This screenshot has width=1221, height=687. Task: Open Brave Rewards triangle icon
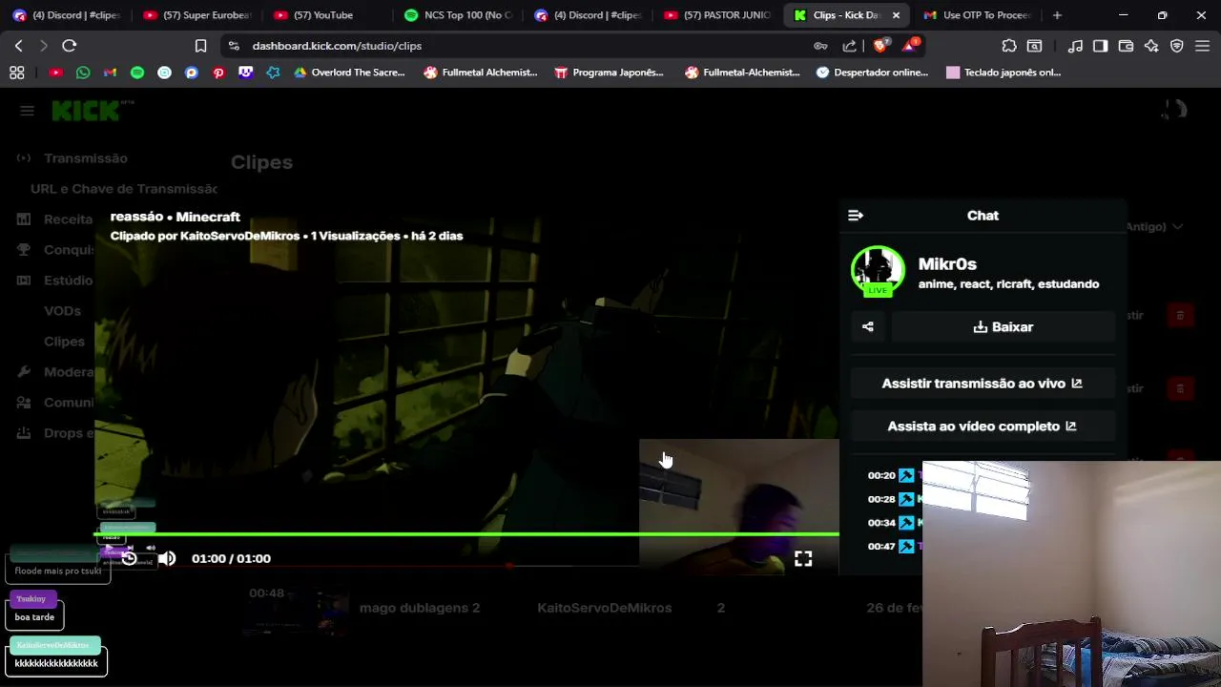click(909, 45)
